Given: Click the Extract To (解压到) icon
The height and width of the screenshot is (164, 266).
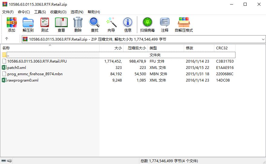Looking at the screenshot, I should click(28, 22).
